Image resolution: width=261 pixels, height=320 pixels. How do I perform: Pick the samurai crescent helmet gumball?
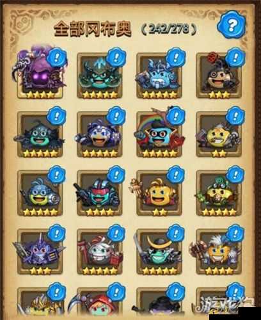pyautogui.click(x=159, y=252)
